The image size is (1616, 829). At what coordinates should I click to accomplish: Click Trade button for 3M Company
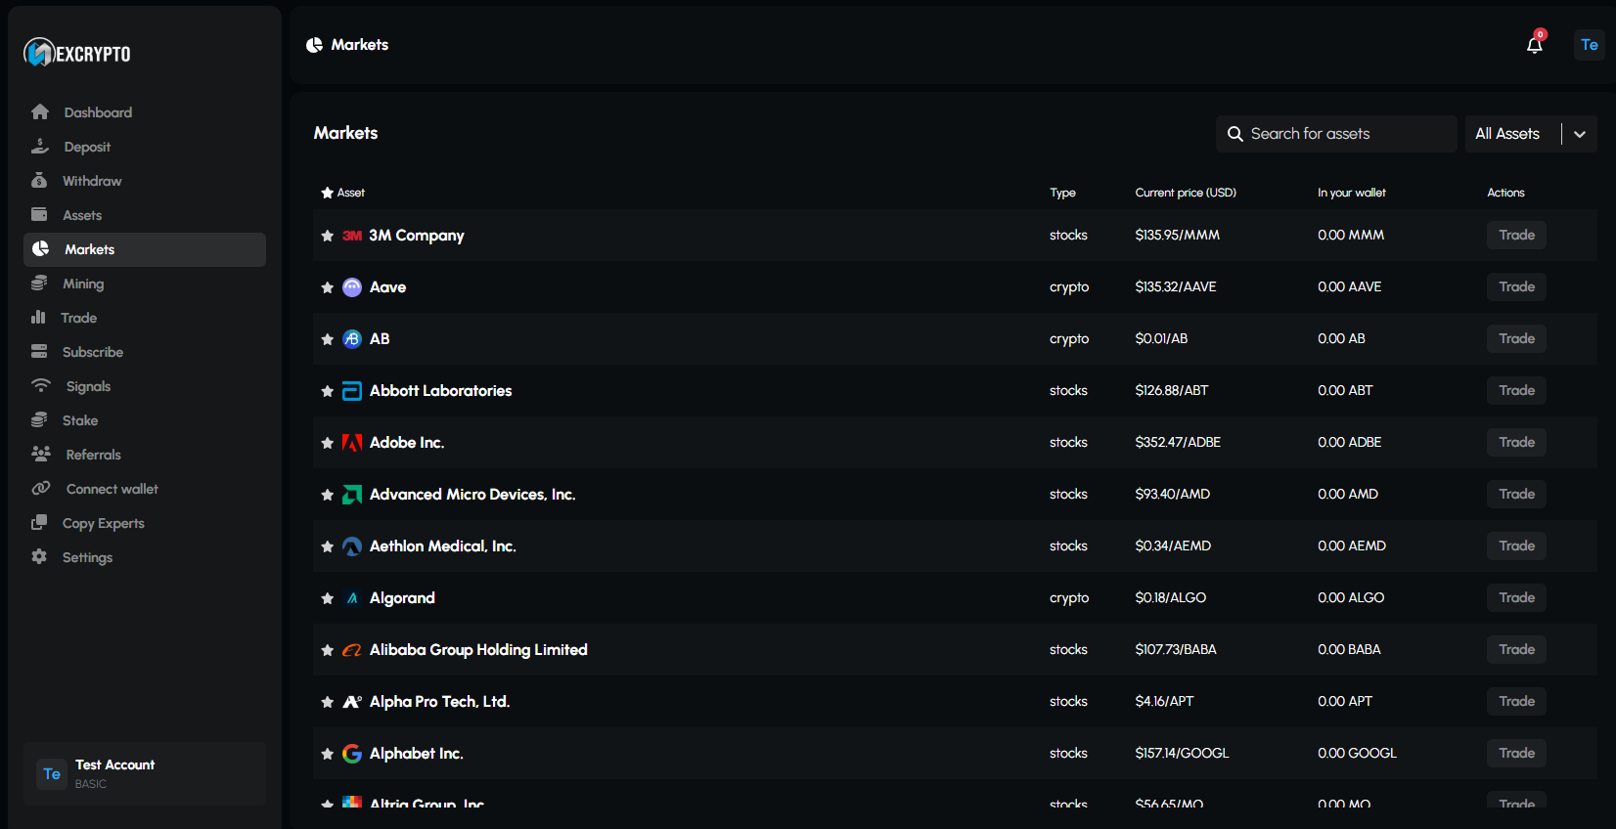[1516, 235]
